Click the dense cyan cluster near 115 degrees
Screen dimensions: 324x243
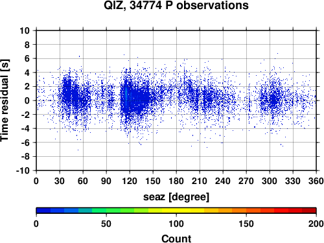tap(126, 96)
